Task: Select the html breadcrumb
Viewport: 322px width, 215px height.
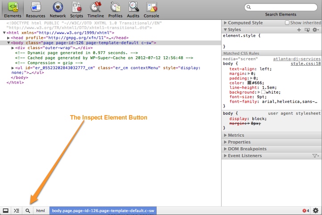Action: coord(41,211)
